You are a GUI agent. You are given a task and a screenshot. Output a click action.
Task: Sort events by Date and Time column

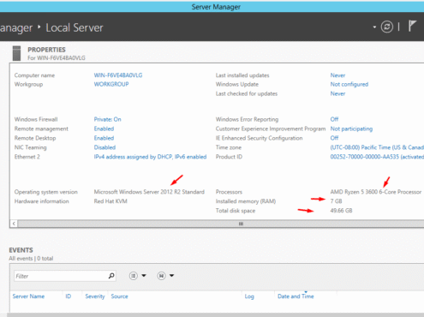(296, 296)
